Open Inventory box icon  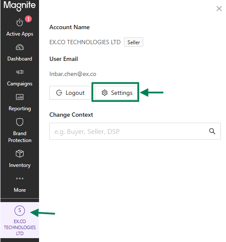pyautogui.click(x=20, y=154)
